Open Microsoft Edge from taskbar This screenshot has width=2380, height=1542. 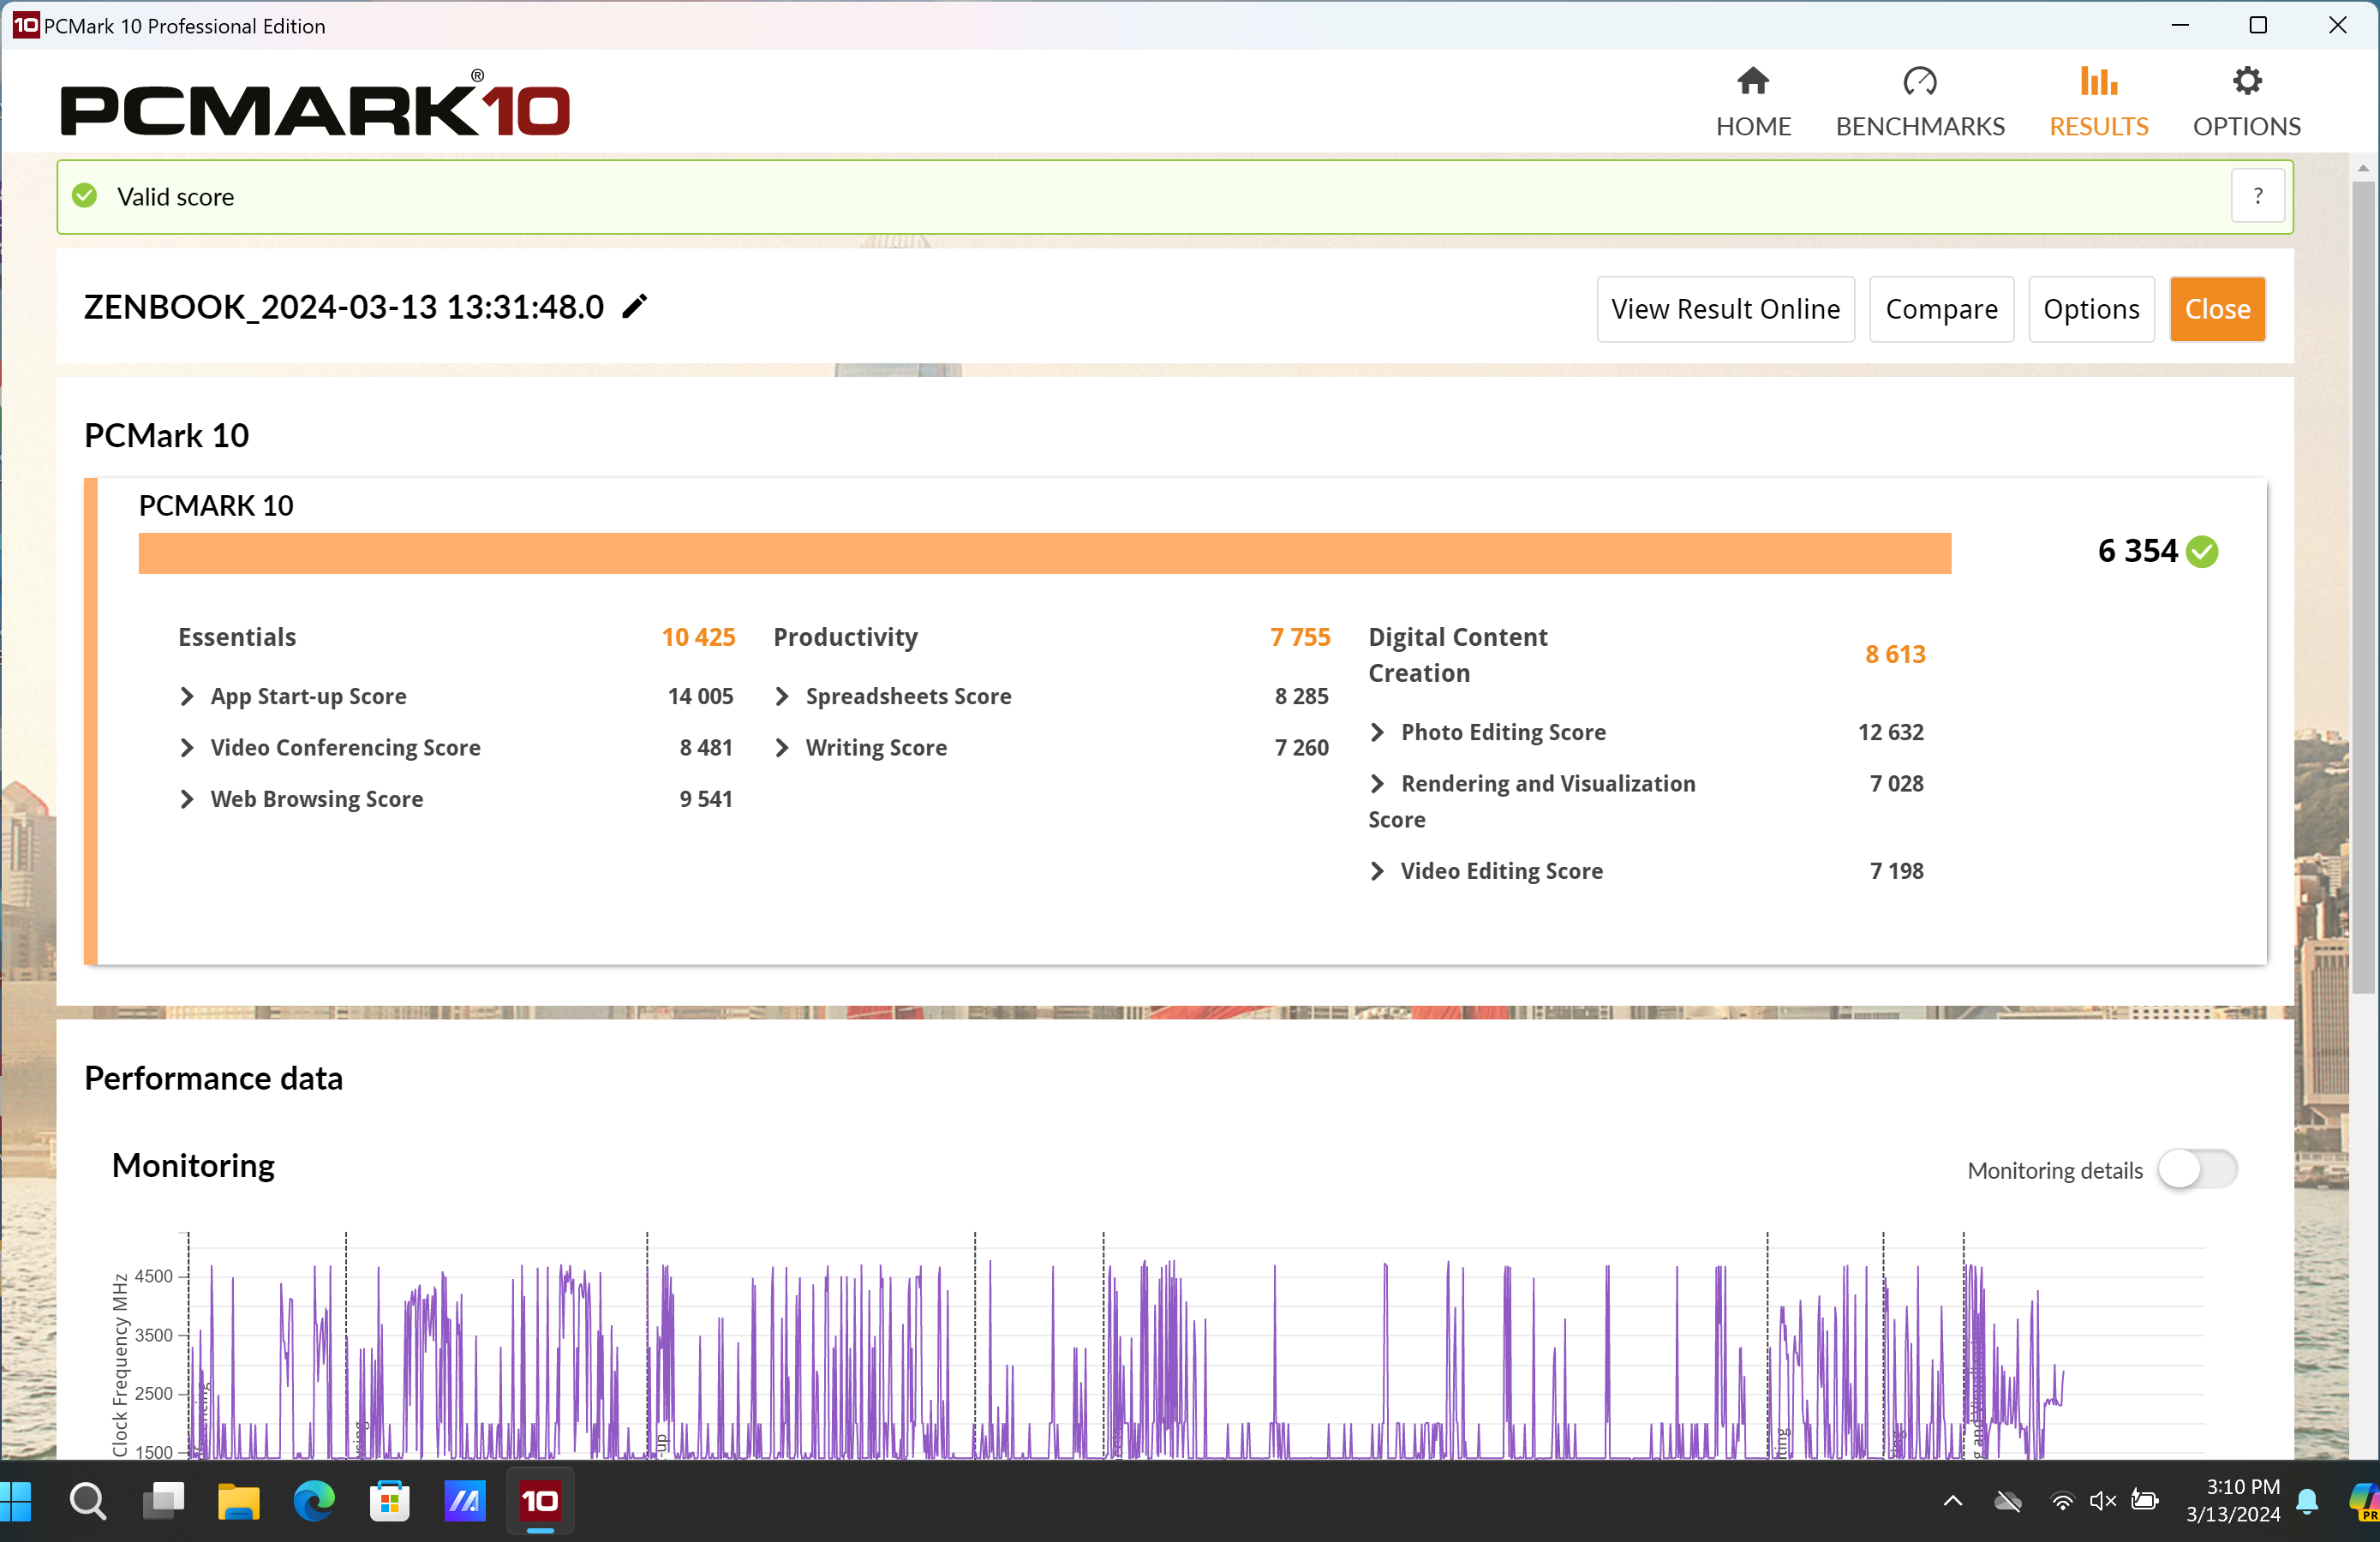(x=314, y=1501)
